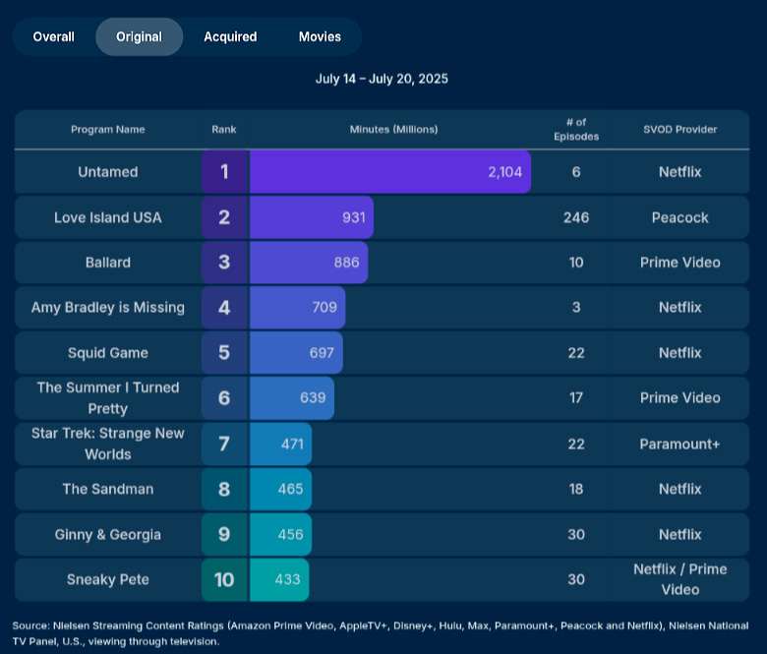767x654 pixels.
Task: Click the Sneaky Pete 433 bar
Action: click(279, 579)
